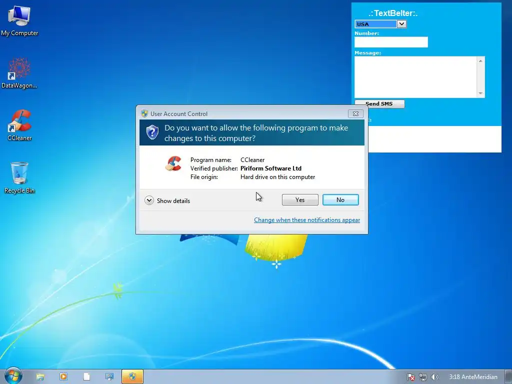Open the computer settings taskbar icon

[x=109, y=376]
